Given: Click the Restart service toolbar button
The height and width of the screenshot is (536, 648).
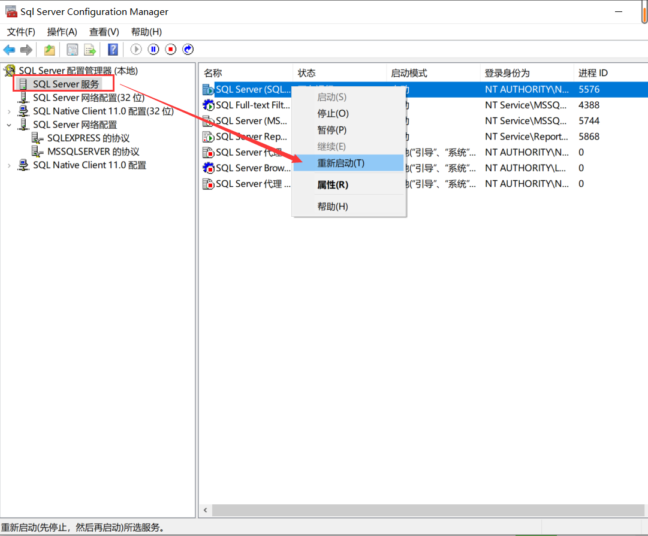Looking at the screenshot, I should [188, 50].
